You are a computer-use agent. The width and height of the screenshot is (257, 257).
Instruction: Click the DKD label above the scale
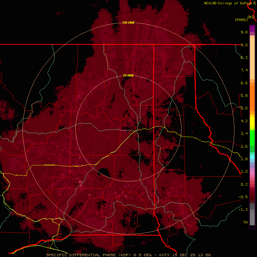251,17
